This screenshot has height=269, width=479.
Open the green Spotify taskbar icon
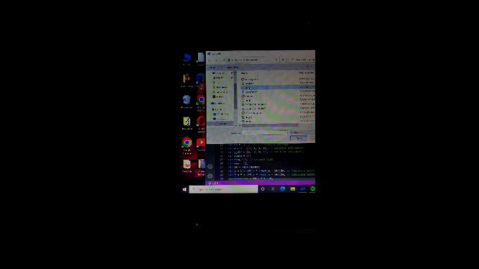(312, 189)
